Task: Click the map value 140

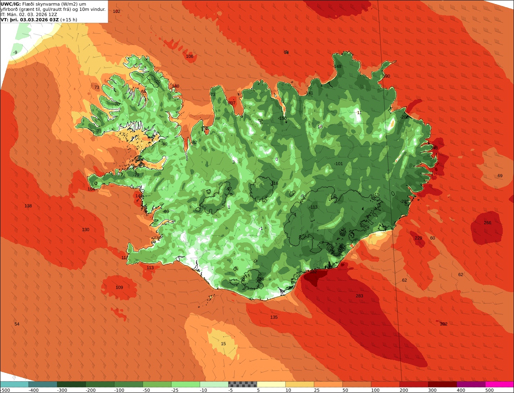Action: tap(175, 86)
